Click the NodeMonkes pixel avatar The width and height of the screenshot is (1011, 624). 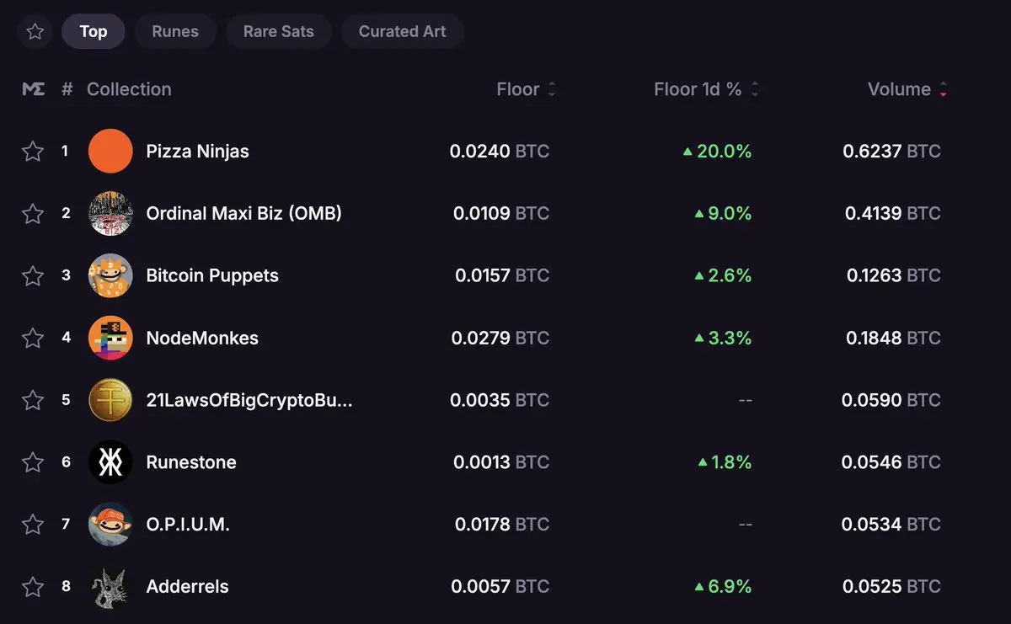pos(110,338)
